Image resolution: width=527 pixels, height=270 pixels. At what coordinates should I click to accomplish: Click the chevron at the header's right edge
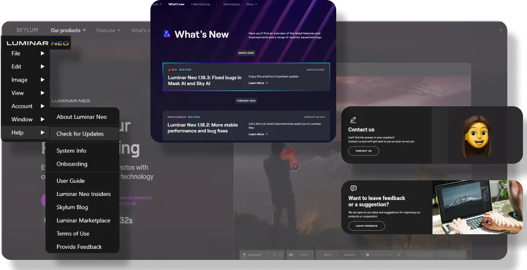click(x=501, y=30)
